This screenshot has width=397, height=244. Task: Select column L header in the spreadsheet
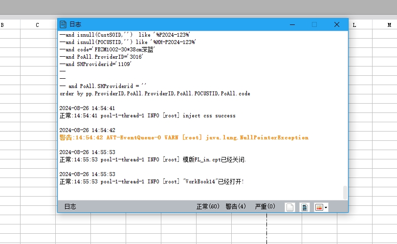coord(360,25)
